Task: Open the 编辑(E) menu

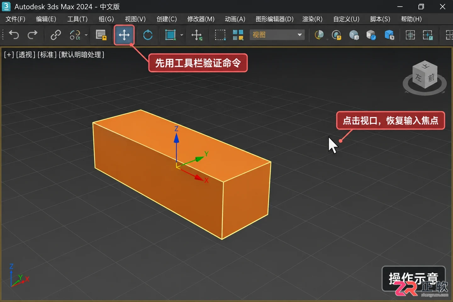Action: point(46,19)
